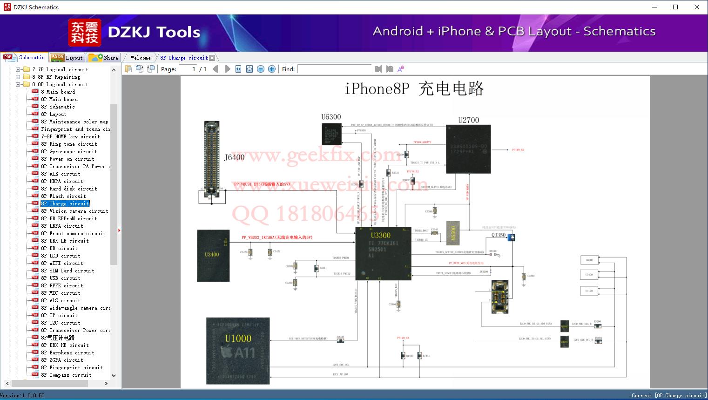This screenshot has width=708, height=400.
Task: Switch to the Schematic tab
Action: pos(24,57)
